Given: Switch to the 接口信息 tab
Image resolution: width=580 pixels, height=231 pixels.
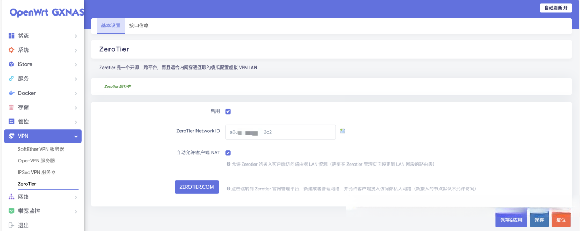Looking at the screenshot, I should [139, 26].
